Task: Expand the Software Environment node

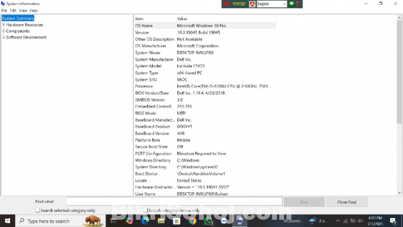Action: (3, 37)
